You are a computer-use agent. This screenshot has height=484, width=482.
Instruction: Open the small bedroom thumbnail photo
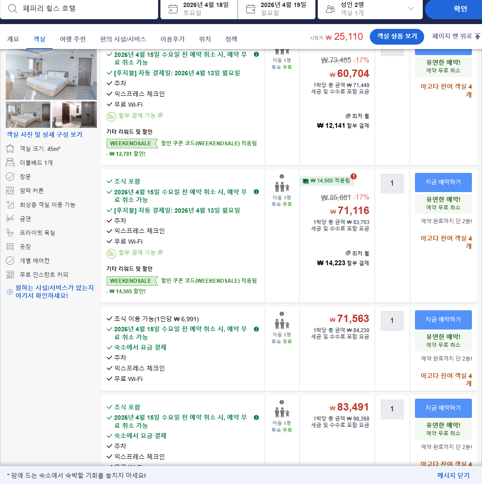[x=28, y=115]
